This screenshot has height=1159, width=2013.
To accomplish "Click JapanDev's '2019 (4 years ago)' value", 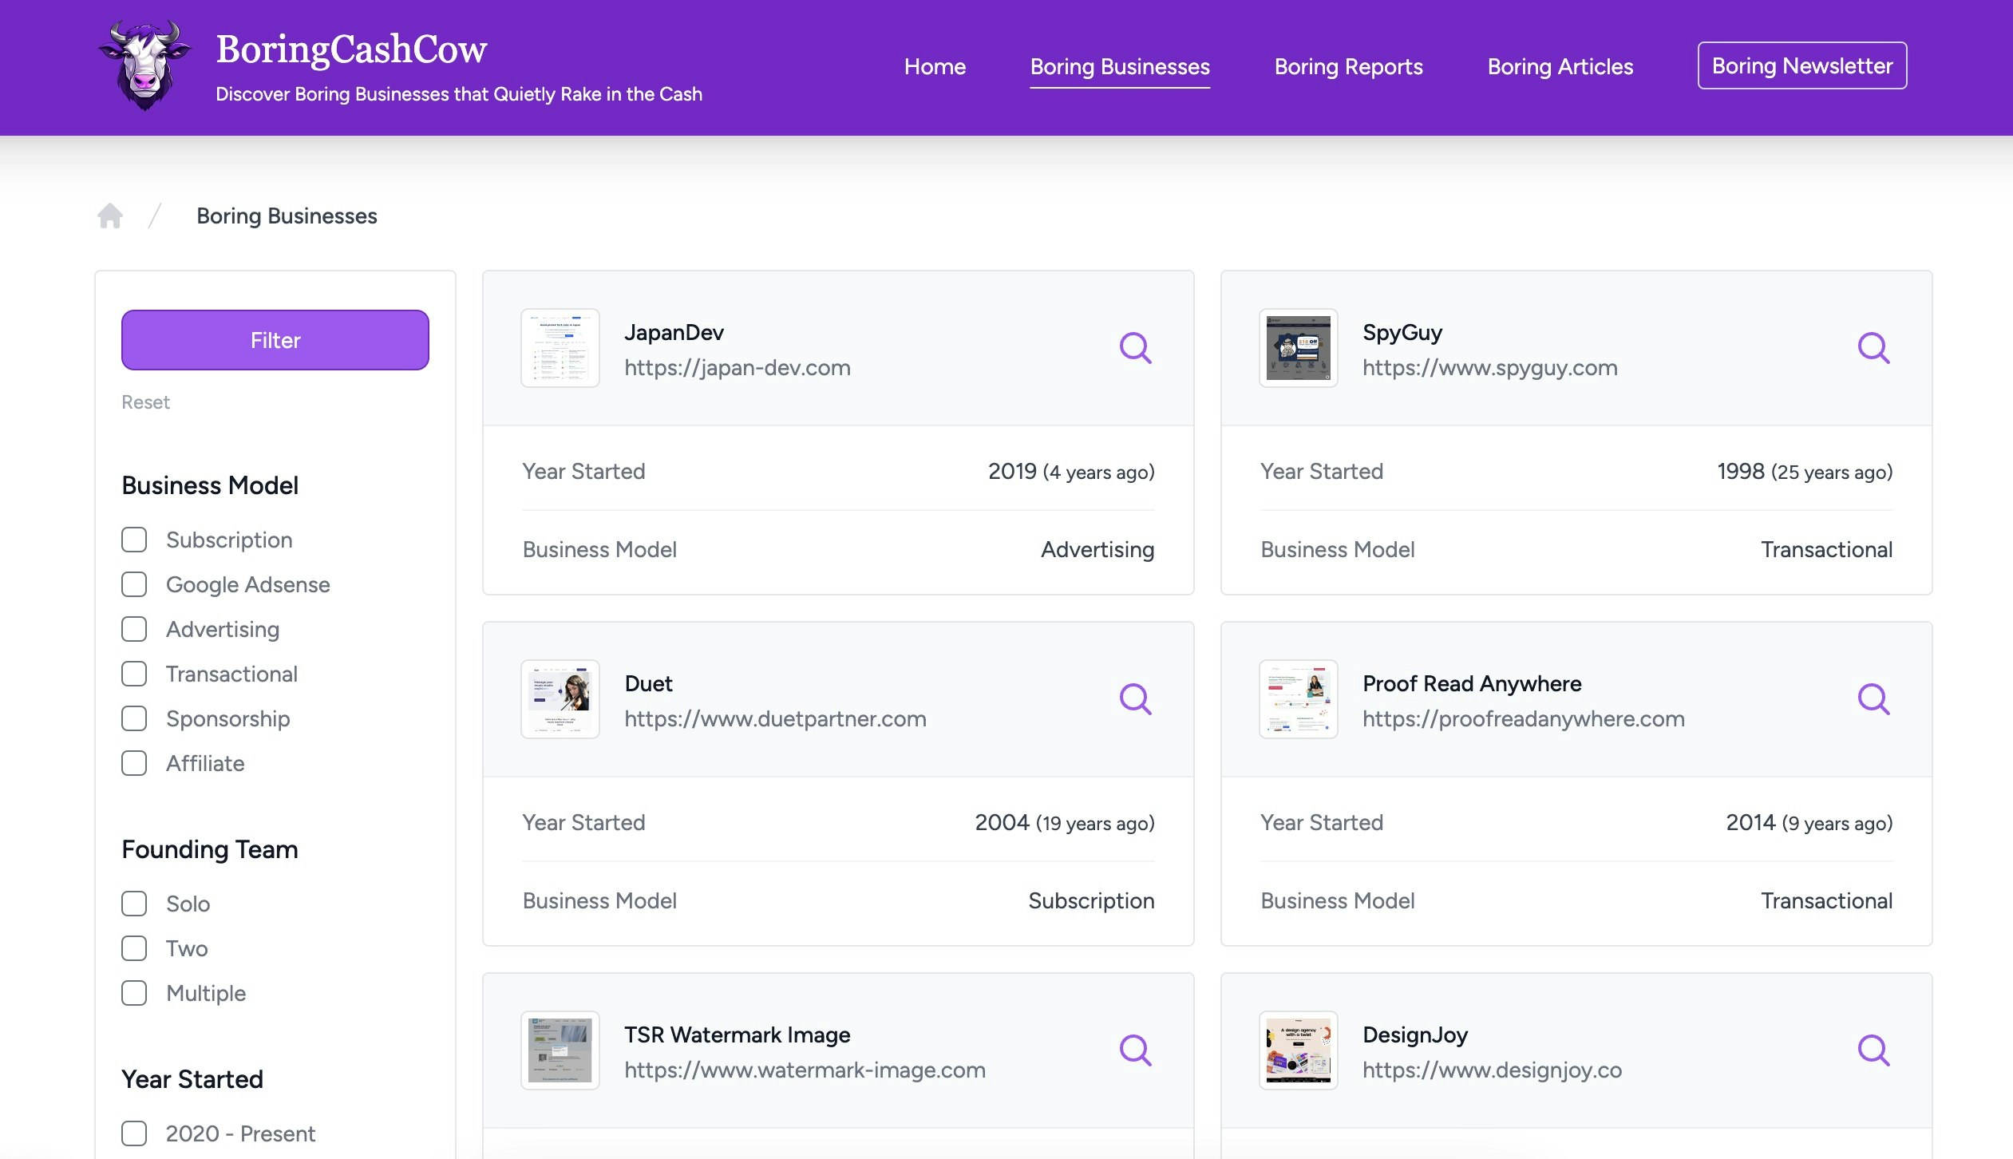I will (1071, 472).
